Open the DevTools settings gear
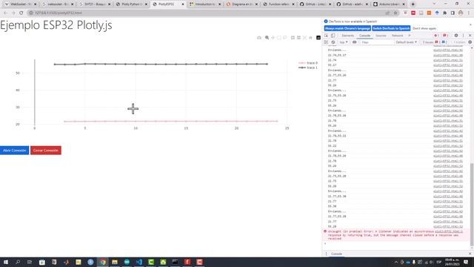 [x=456, y=36]
